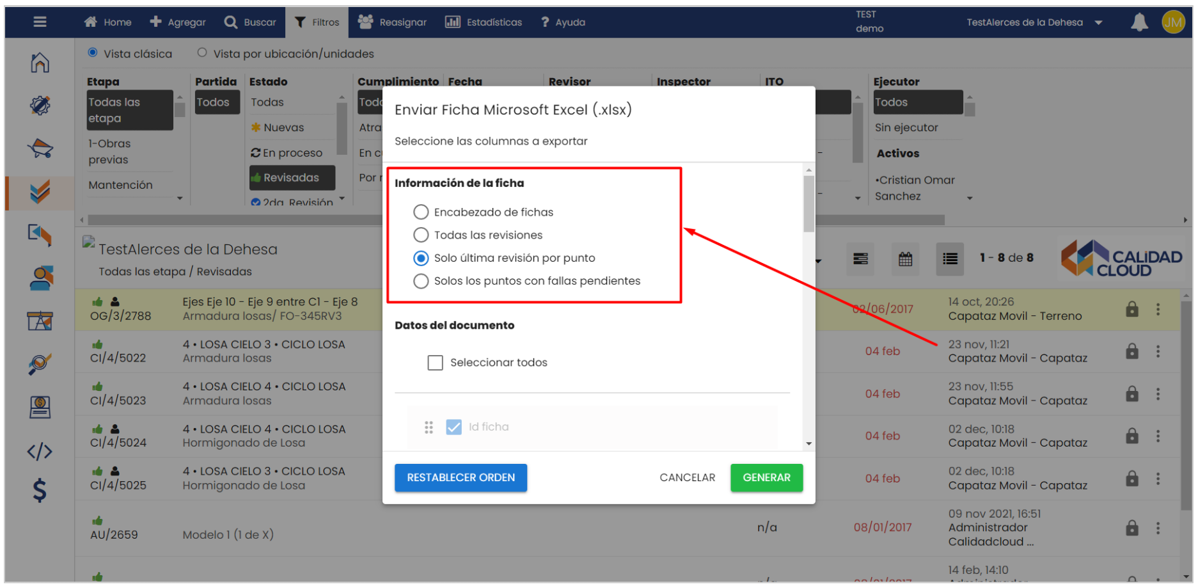The height and width of the screenshot is (588, 1198).
Task: Click the notifications bell icon
Action: click(x=1139, y=22)
